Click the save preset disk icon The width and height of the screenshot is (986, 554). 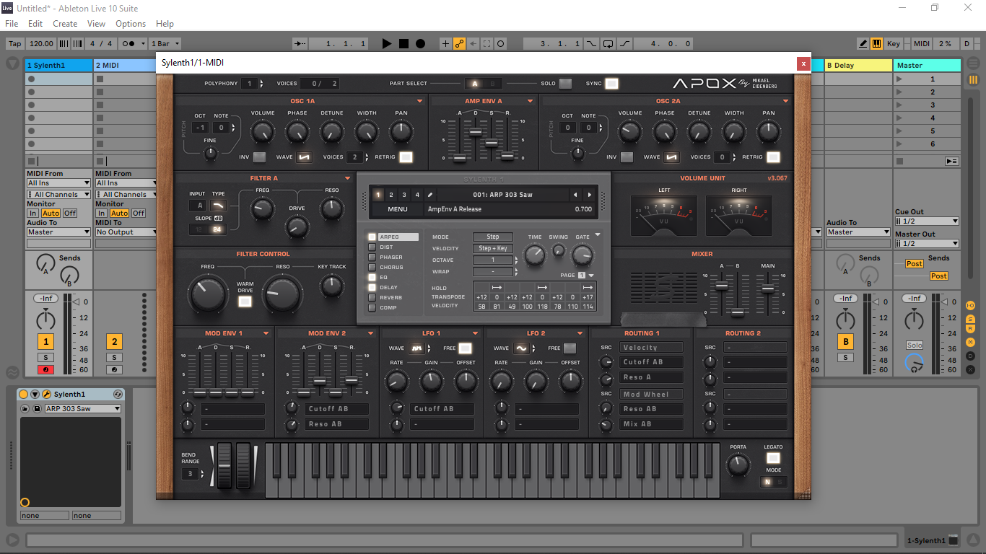pos(37,409)
